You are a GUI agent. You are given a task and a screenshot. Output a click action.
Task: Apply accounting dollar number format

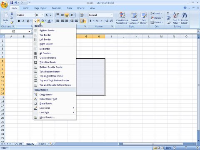coord(90,21)
